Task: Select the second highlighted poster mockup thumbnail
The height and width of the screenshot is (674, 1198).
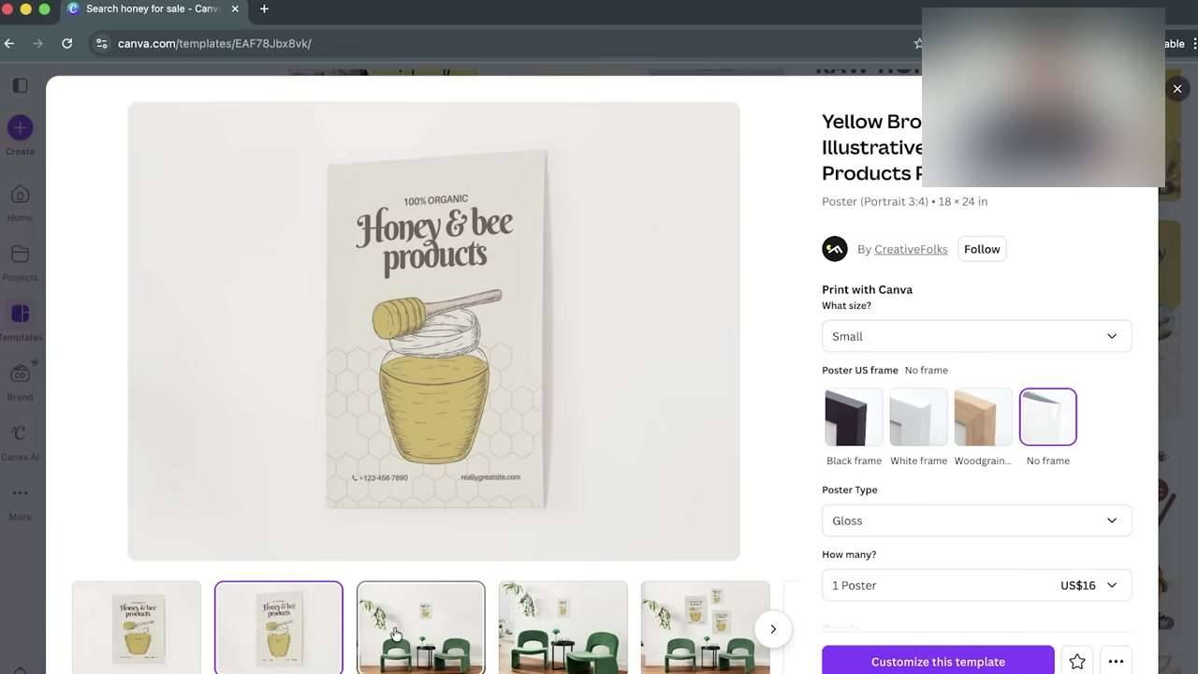Action: (279, 627)
